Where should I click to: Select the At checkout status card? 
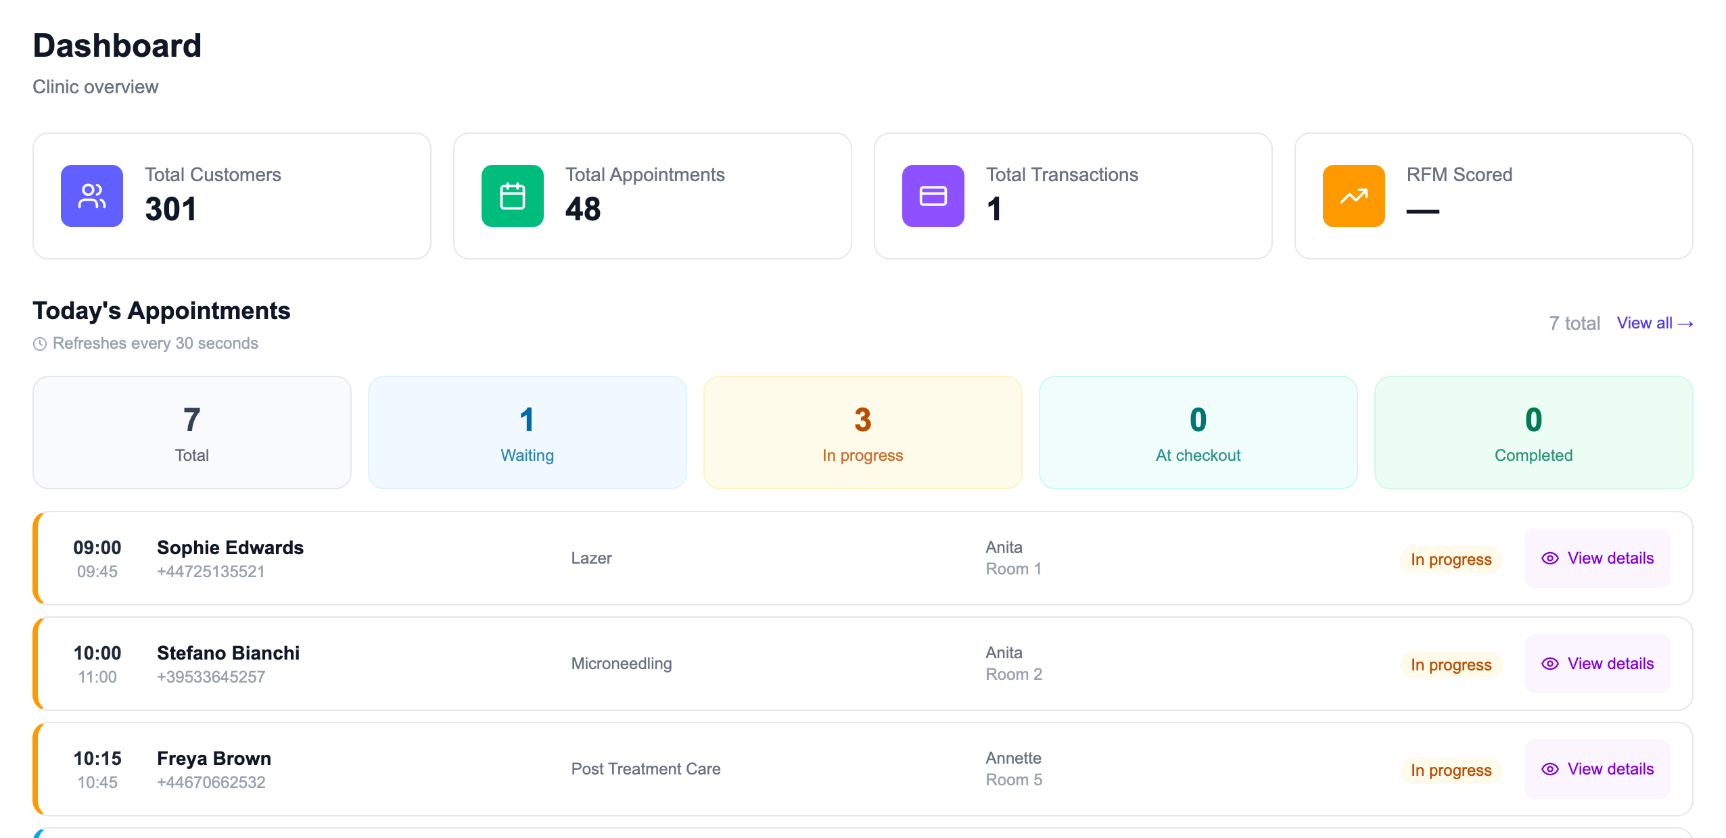[1198, 433]
